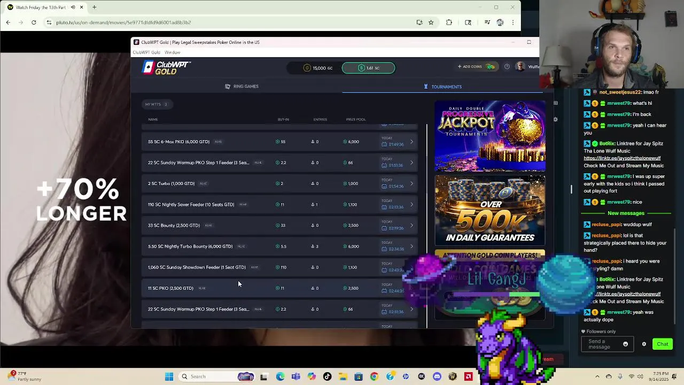Image resolution: width=684 pixels, height=385 pixels.
Task: Open 55 SC 6-Max PKO tournament row
Action: [x=281, y=142]
